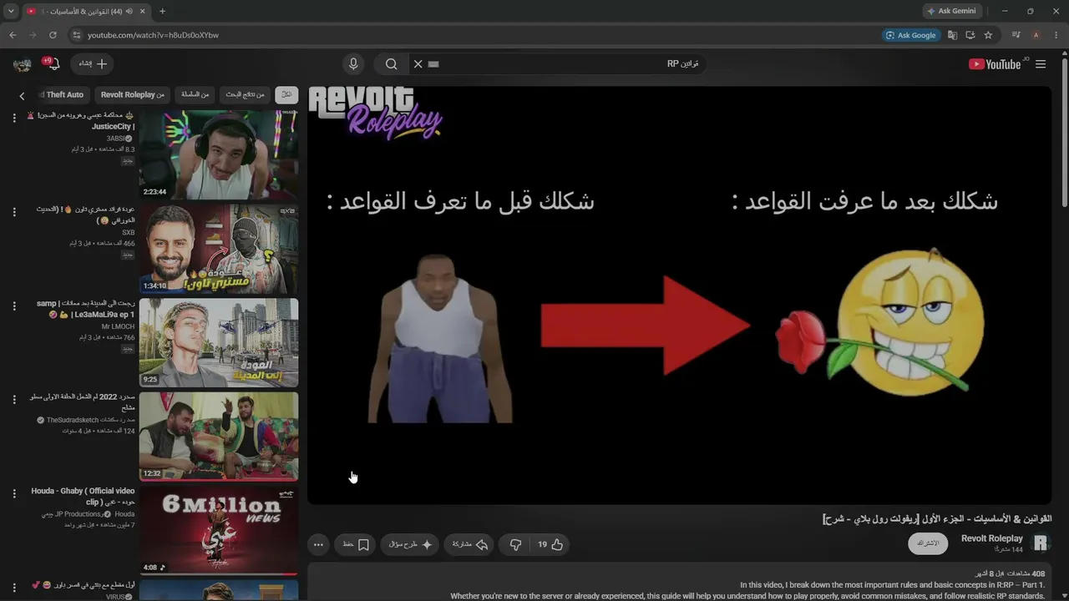Ask a question with the sparkle button
The width and height of the screenshot is (1069, 601).
411,544
